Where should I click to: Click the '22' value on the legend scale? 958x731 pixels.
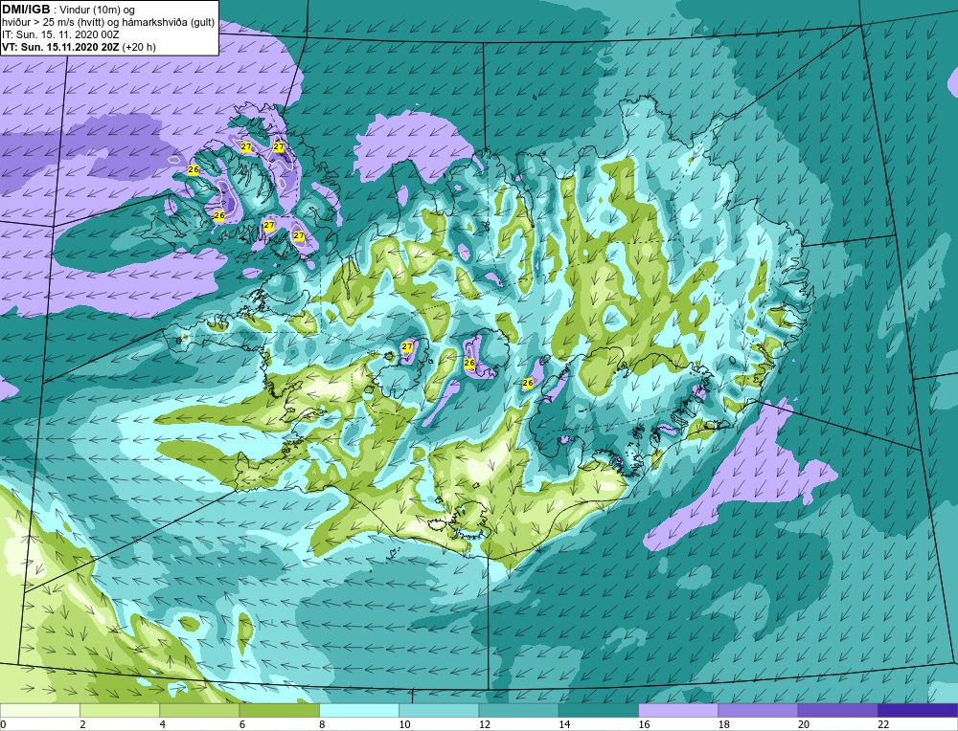point(883,724)
